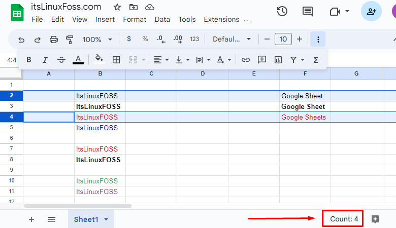Open the comments history icon
396x228 pixels.
(307, 11)
